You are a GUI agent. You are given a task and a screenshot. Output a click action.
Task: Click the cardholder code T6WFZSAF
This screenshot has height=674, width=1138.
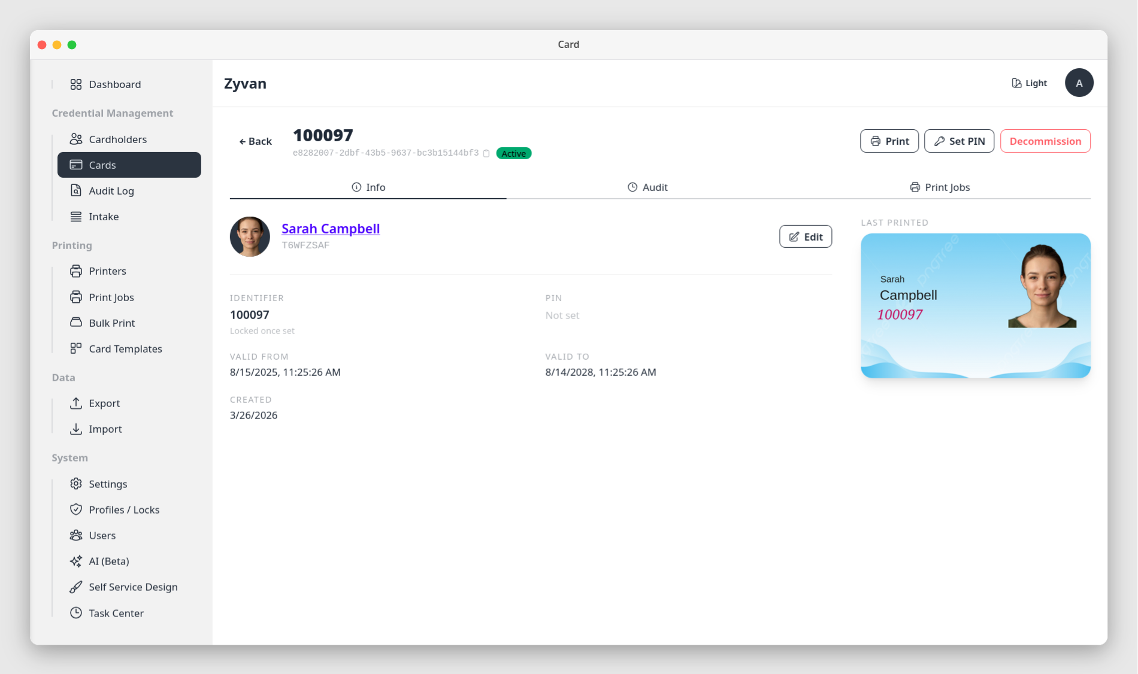click(305, 245)
